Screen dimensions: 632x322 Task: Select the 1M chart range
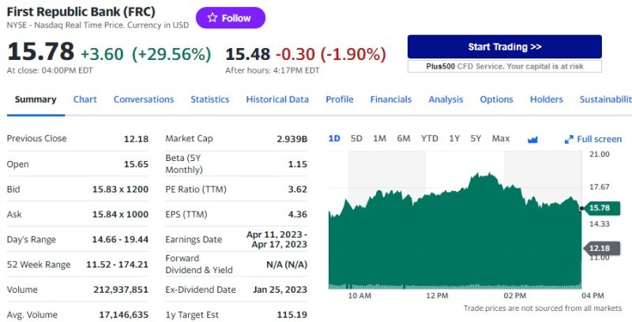[x=379, y=139]
